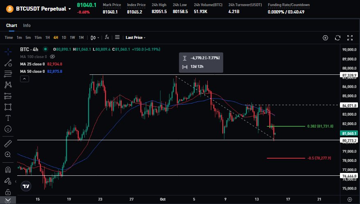Toggle stay in drawing mode
360x204 pixels.
pos(8,181)
